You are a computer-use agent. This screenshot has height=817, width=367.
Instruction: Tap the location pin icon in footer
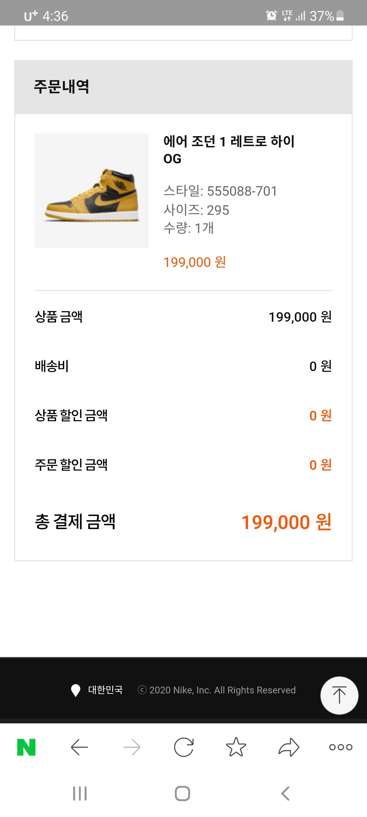pyautogui.click(x=75, y=690)
